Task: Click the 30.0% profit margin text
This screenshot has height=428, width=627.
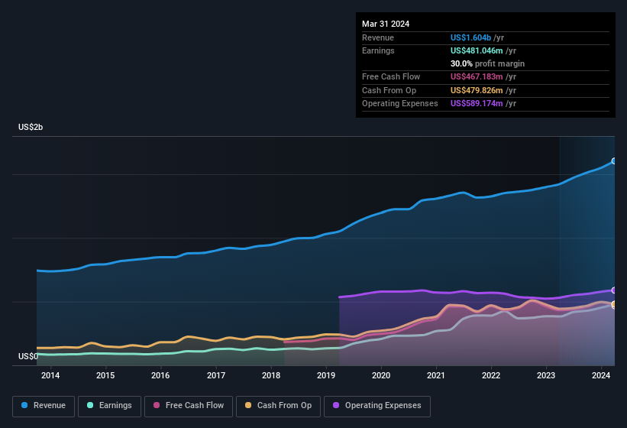Action: pyautogui.click(x=487, y=63)
